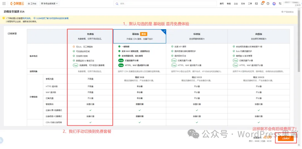Click the 赠送 50GB cell
The image size is (302, 149).
(140, 77)
